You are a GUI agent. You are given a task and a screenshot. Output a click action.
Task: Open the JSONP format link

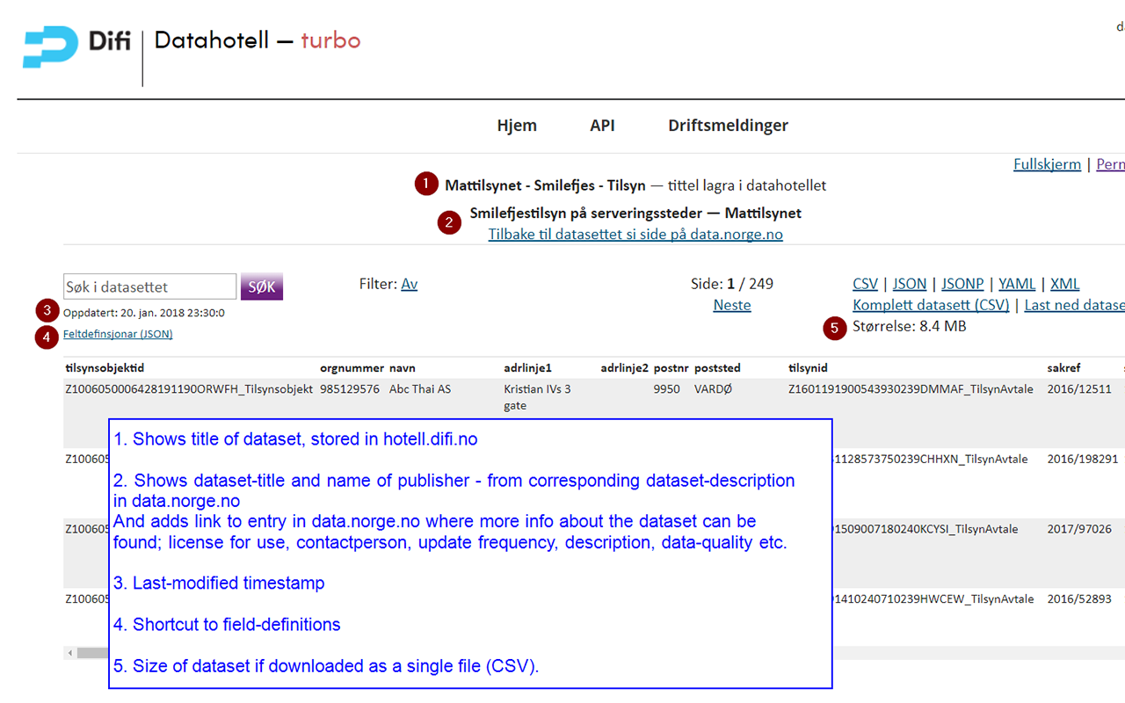tap(962, 284)
